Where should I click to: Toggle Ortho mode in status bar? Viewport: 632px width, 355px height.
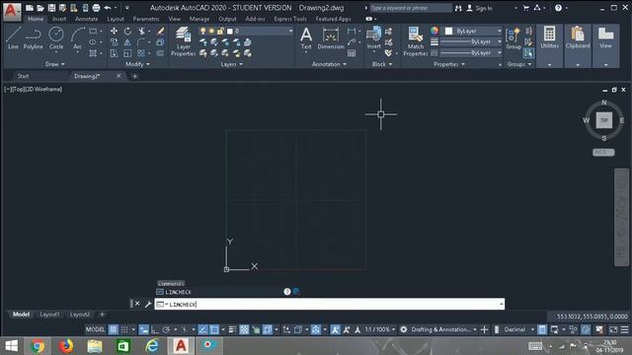(155, 329)
